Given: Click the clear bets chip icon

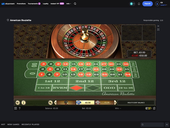Looking at the screenshot, I should click(x=66, y=102).
